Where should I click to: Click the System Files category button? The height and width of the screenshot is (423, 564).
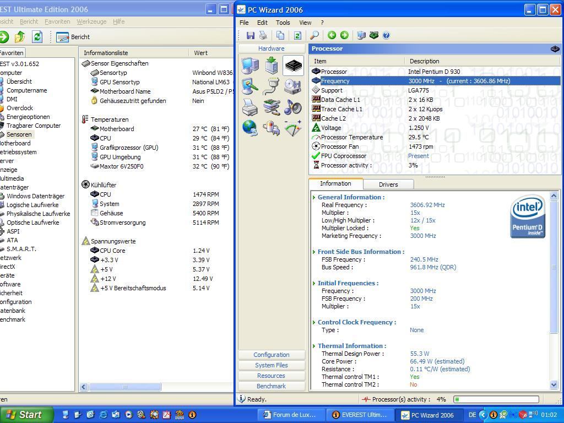click(272, 365)
